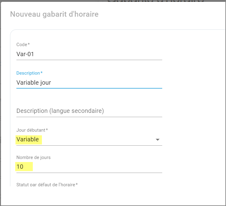Viewport: 226px width, 206px height.
Task: Click the highlighted "10" value
Action: coord(20,167)
